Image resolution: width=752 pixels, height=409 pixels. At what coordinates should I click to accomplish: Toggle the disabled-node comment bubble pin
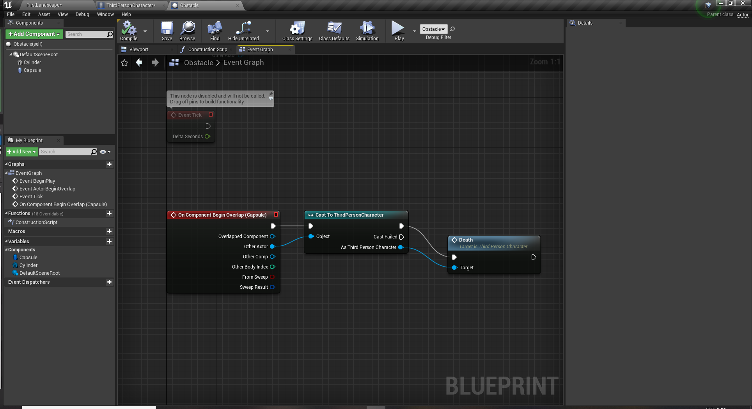pyautogui.click(x=271, y=94)
